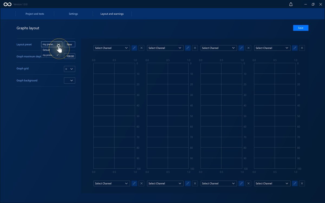Remove the fourth bottom channel with the X

pyautogui.click(x=302, y=184)
